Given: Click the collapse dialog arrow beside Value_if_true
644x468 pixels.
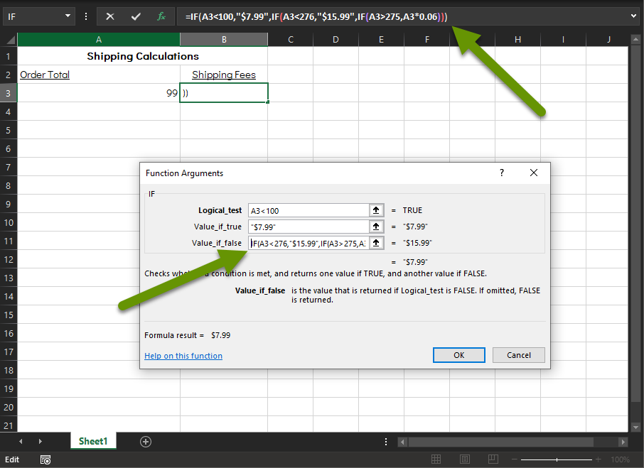Looking at the screenshot, I should pos(376,226).
